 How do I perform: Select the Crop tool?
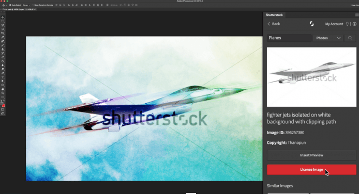click(3, 33)
